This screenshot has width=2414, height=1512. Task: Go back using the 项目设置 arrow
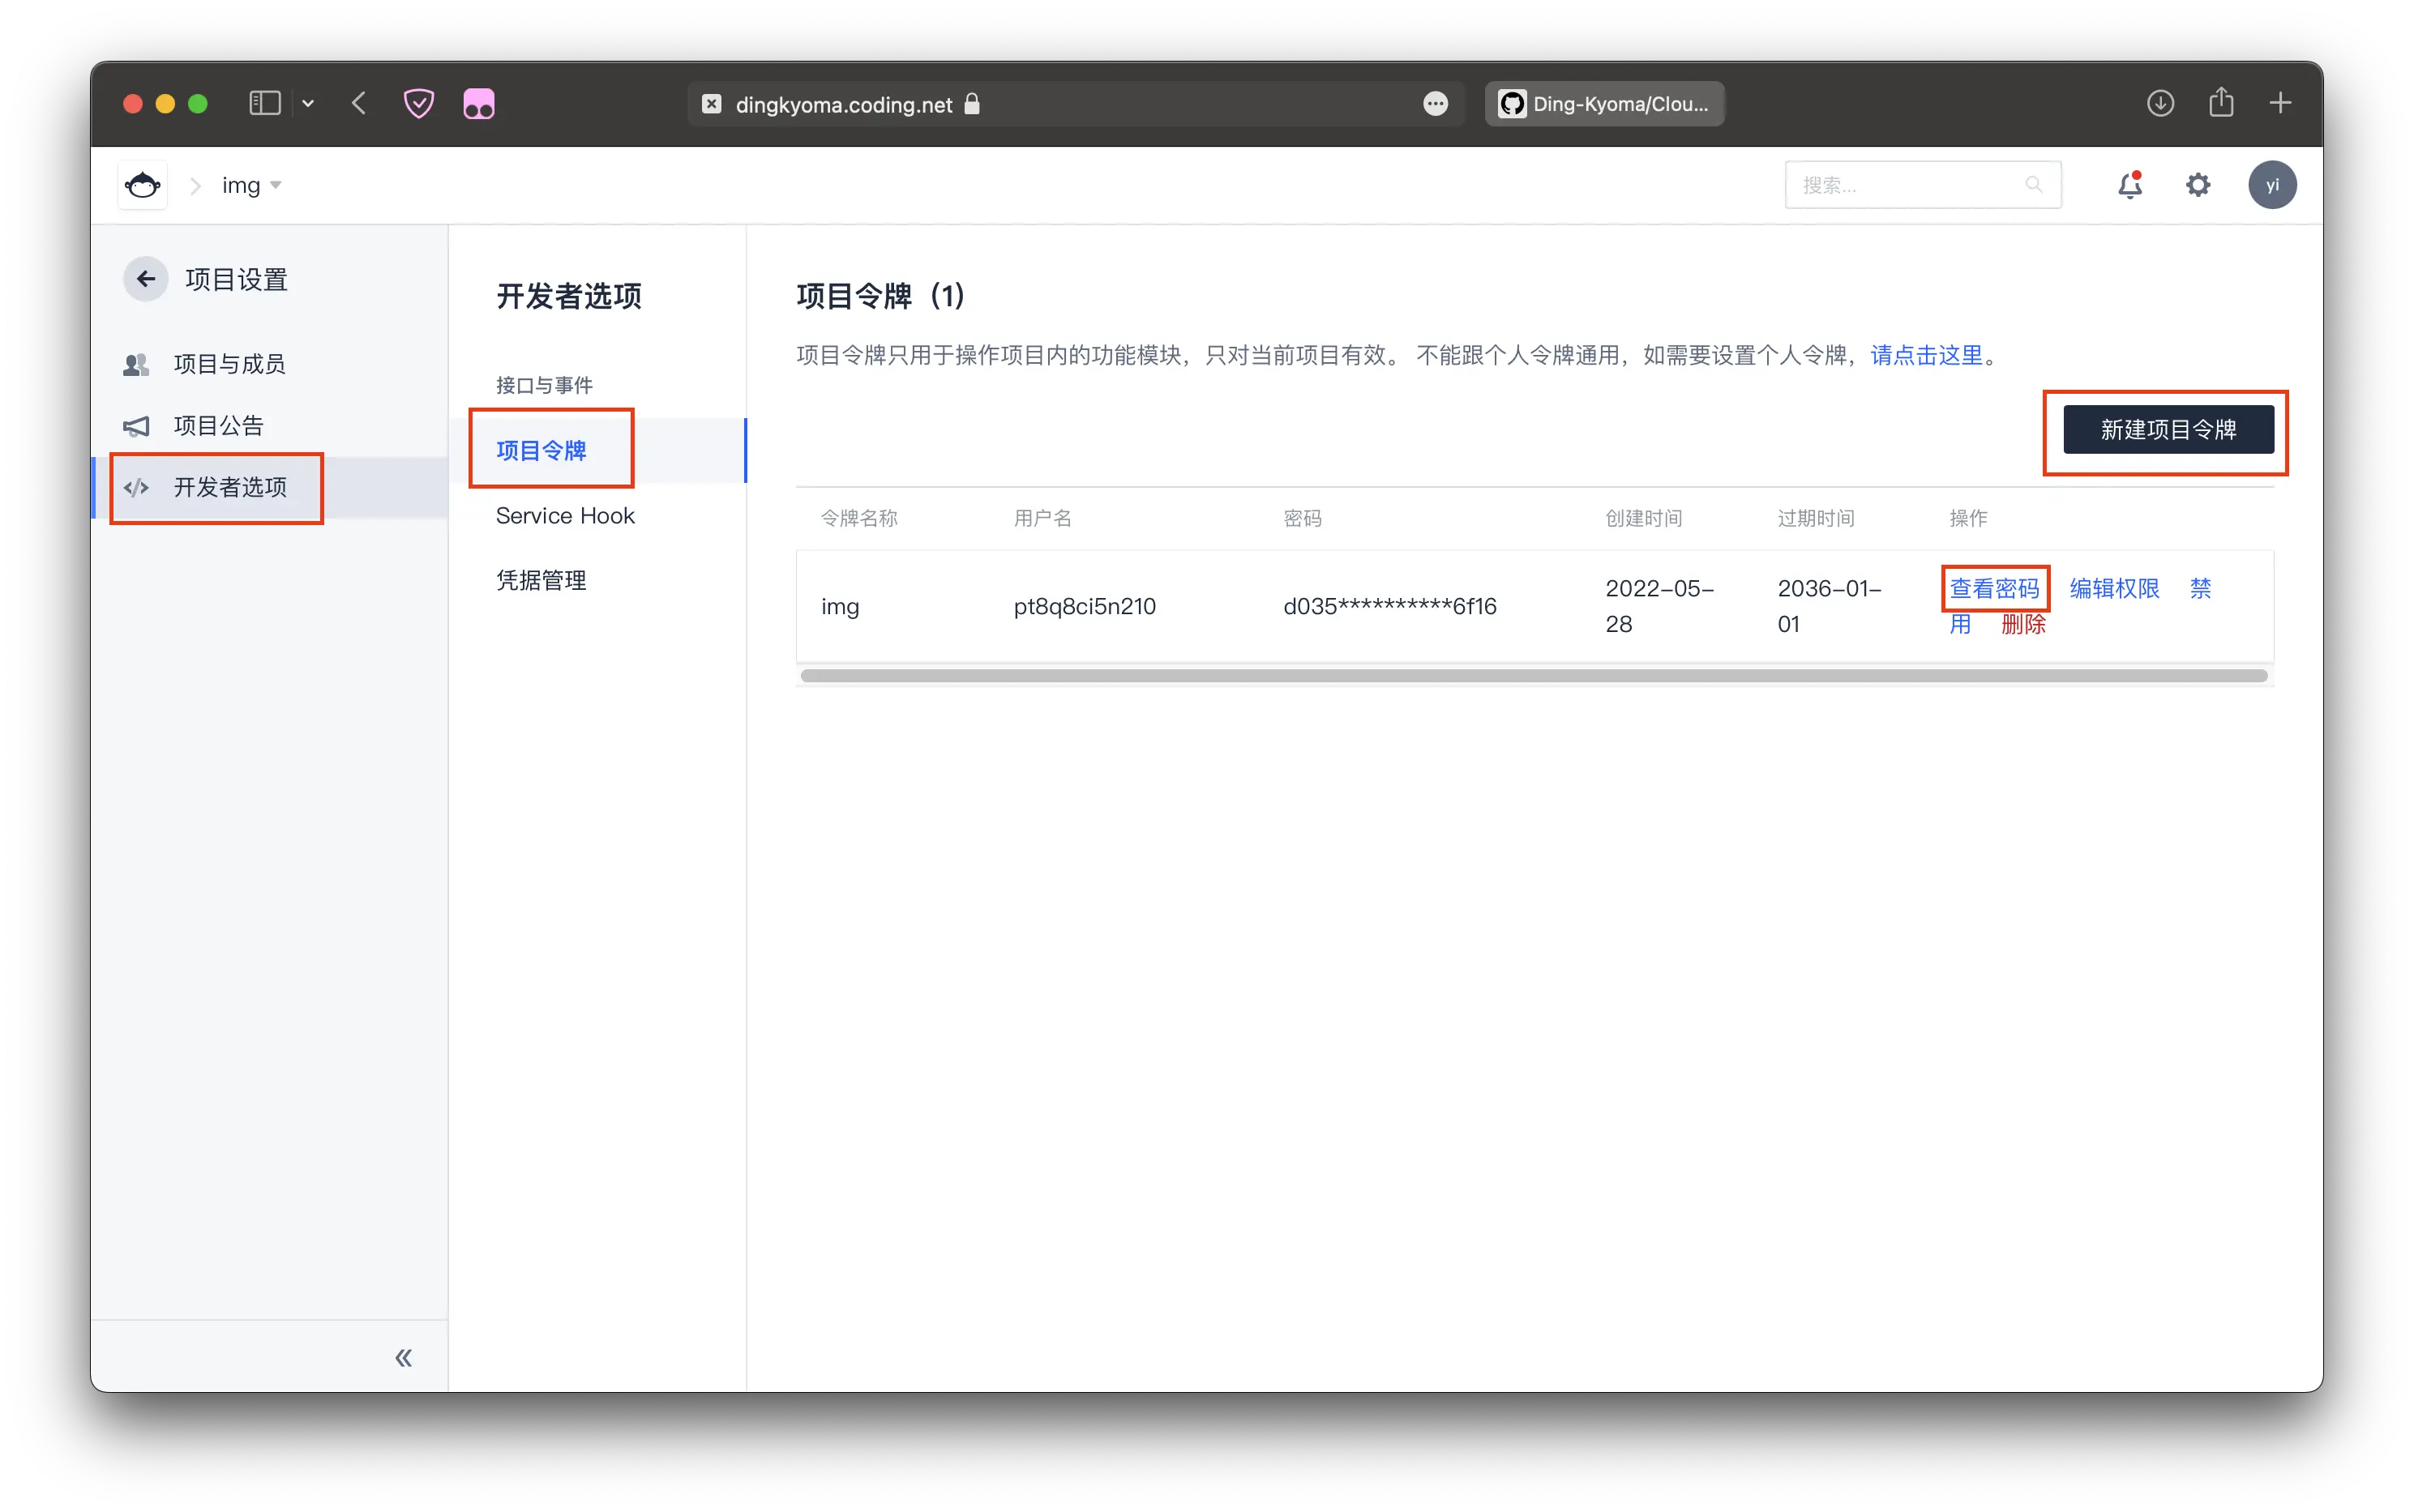(x=146, y=279)
